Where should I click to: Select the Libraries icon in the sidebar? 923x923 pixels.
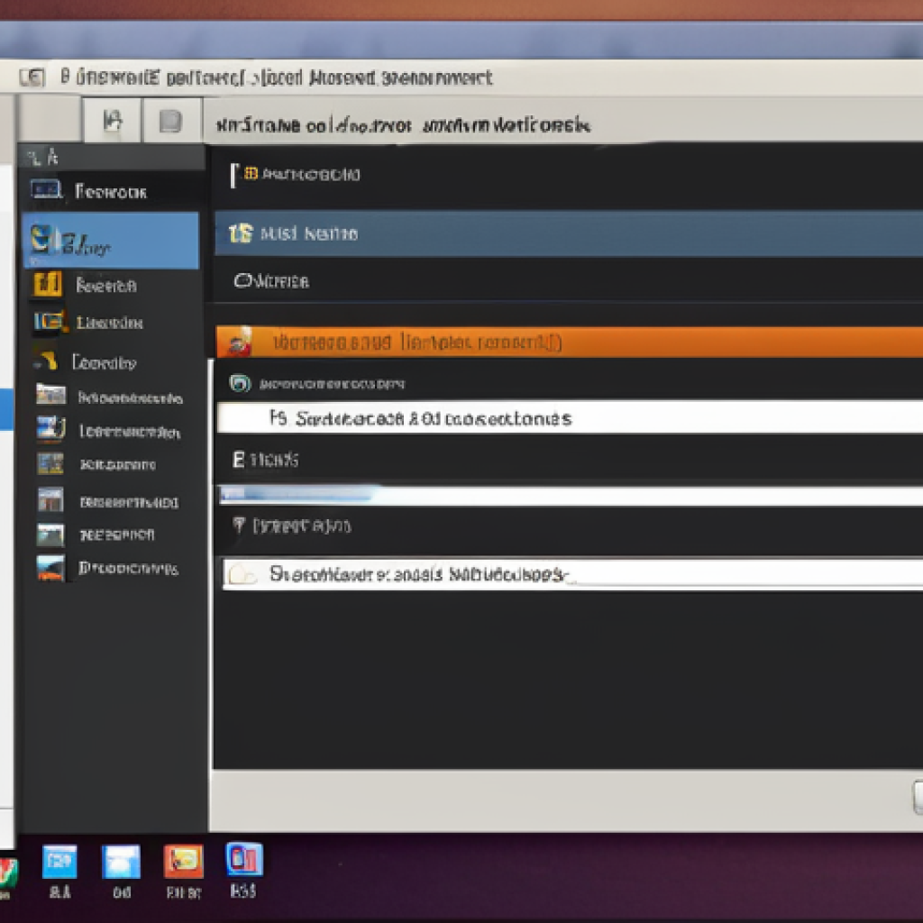51,322
